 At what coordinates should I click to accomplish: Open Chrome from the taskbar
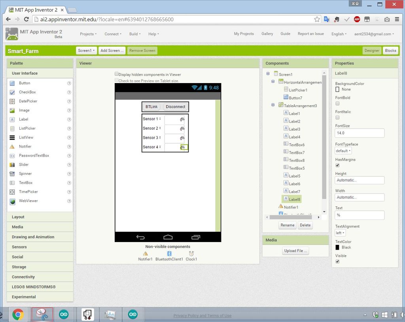coord(18,314)
